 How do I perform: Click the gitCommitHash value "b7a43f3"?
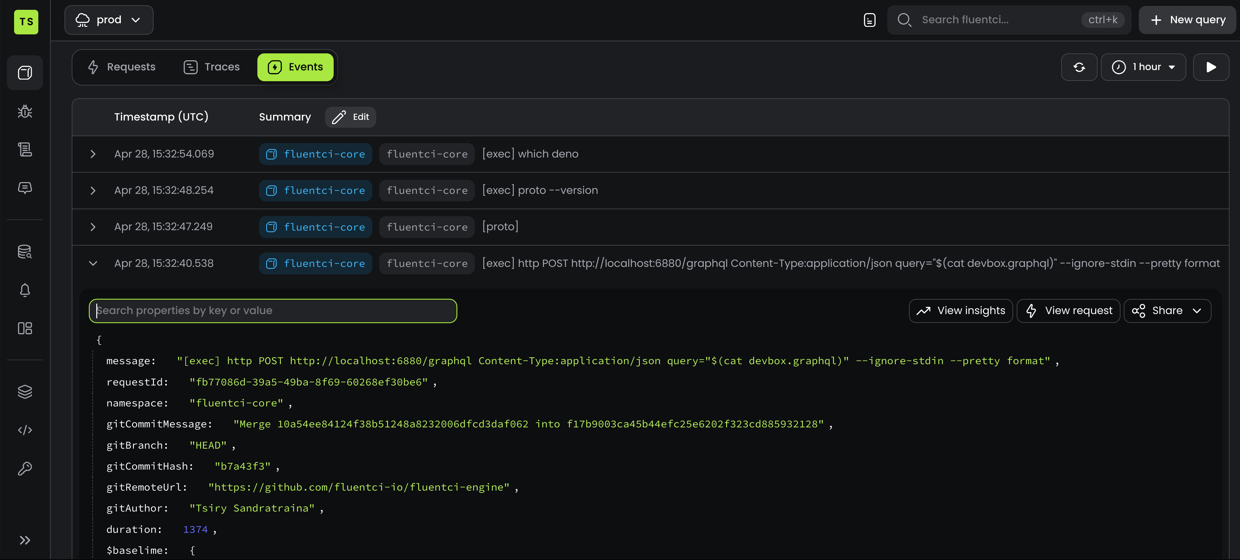243,466
